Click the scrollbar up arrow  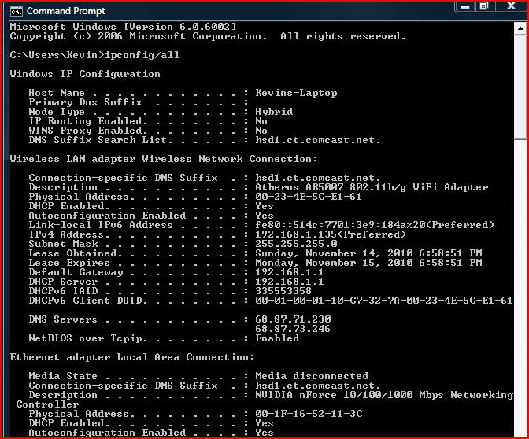(x=520, y=29)
